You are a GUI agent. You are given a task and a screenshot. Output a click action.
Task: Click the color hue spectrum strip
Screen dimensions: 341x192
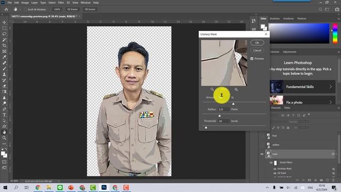pyautogui.click(x=335, y=33)
